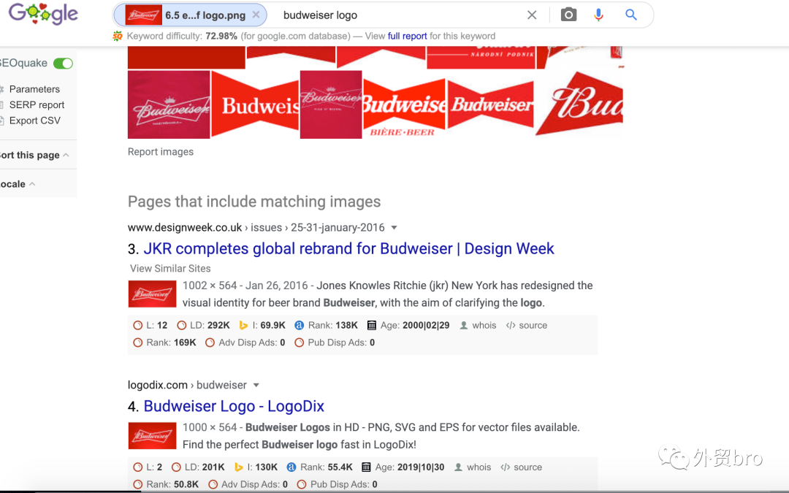The width and height of the screenshot is (789, 493).
Task: Toggle the SEOquake switch
Action: [x=64, y=64]
